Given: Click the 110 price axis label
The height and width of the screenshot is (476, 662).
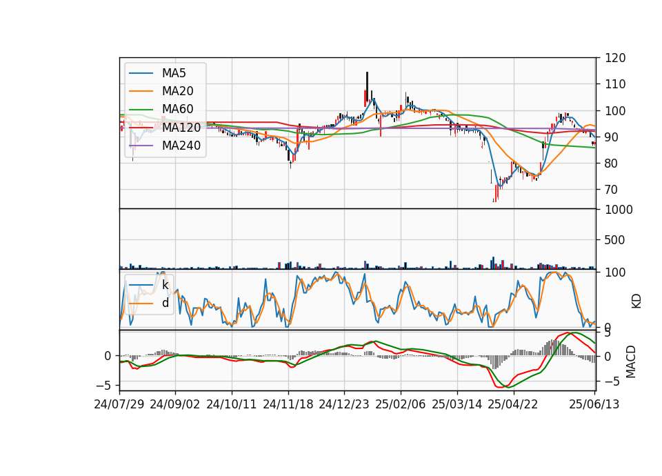Looking at the screenshot, I should click(615, 84).
